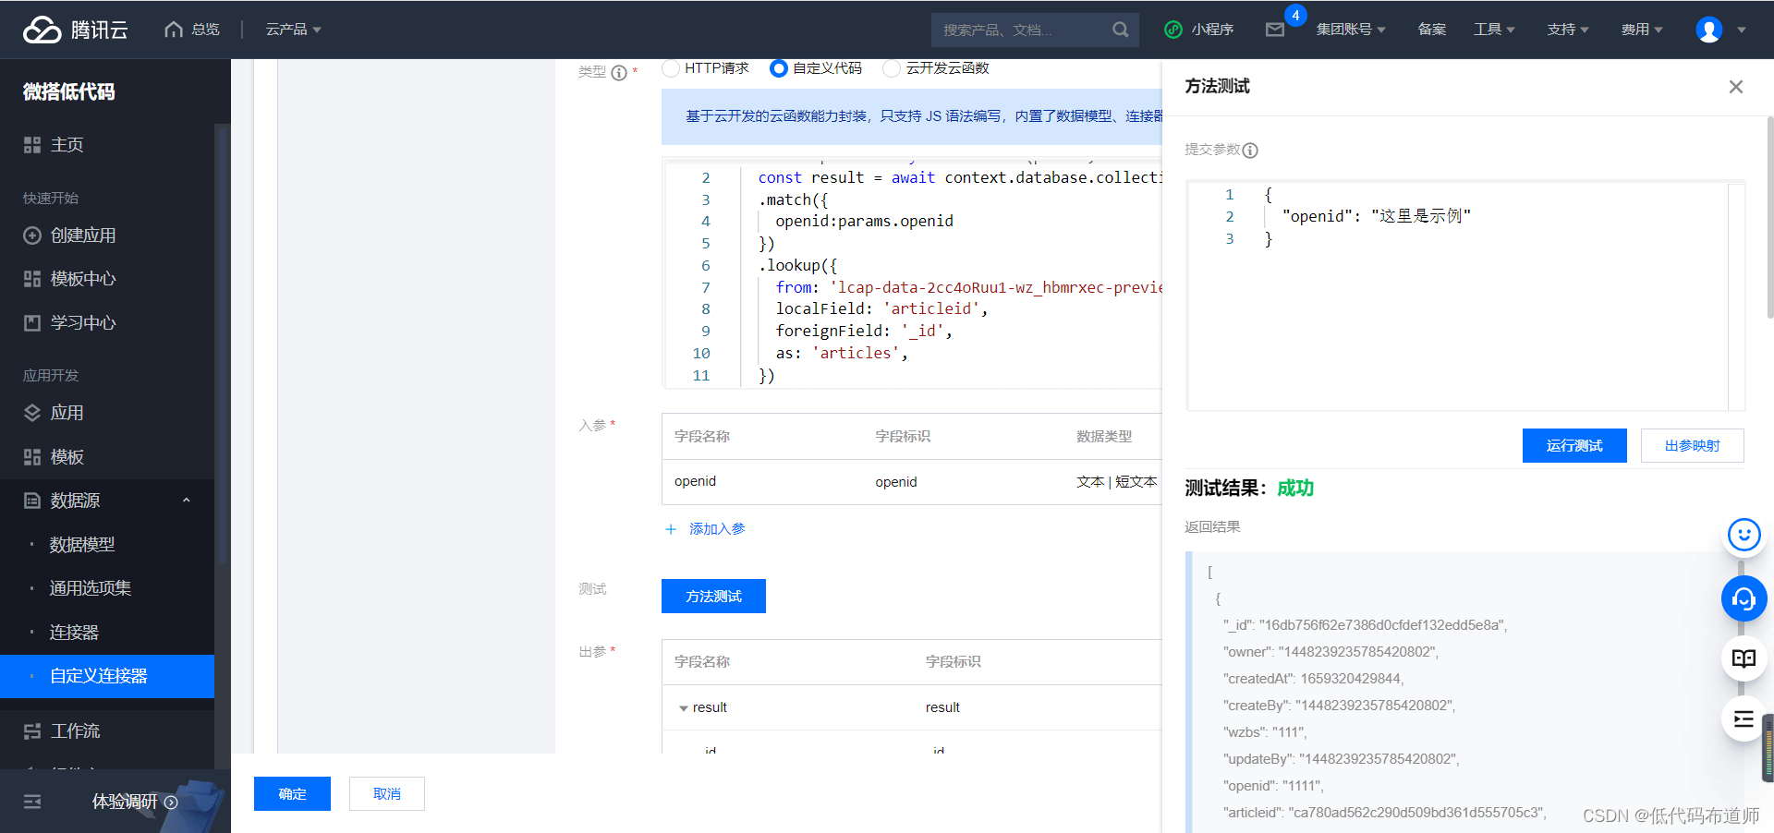Image resolution: width=1774 pixels, height=833 pixels.
Task: Click the info icon next to 提交参数
Action: [1250, 151]
